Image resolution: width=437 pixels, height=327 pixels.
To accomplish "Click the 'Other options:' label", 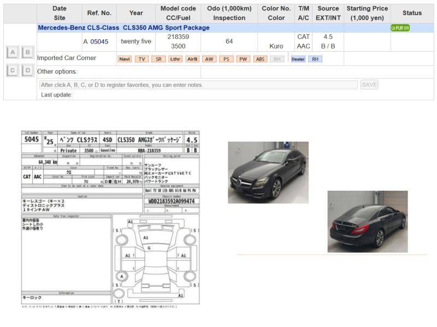I will point(57,71).
